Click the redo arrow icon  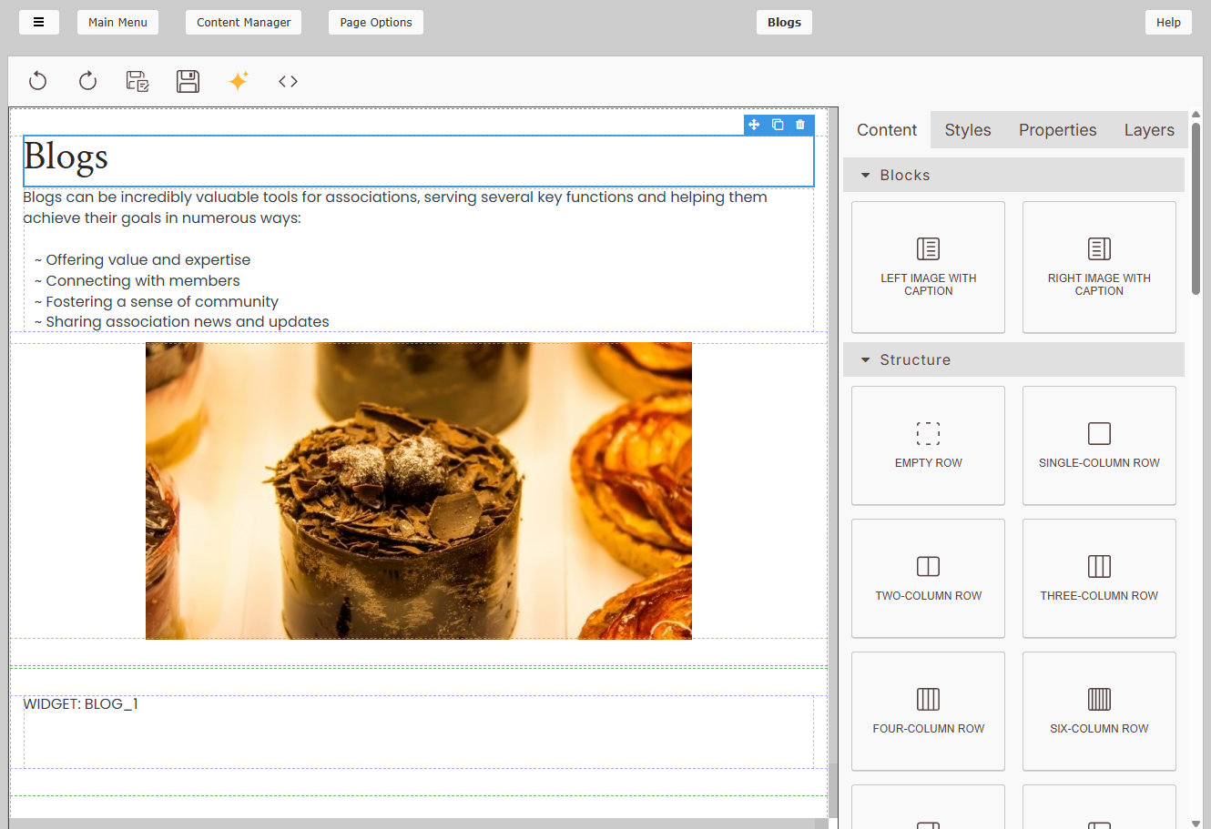pos(87,81)
